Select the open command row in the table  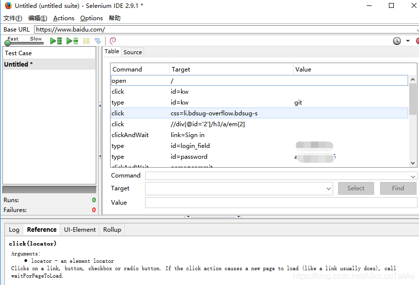197,80
